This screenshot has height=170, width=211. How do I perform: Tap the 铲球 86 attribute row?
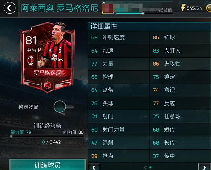180,37
